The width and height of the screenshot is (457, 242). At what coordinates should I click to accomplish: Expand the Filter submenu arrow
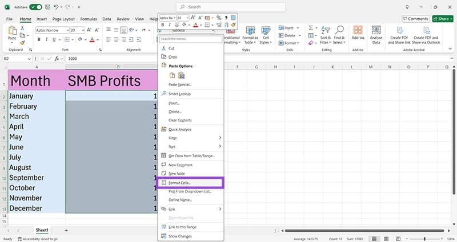tap(220, 138)
